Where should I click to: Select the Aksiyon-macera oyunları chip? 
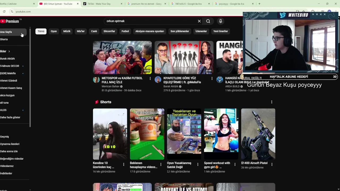click(x=150, y=31)
